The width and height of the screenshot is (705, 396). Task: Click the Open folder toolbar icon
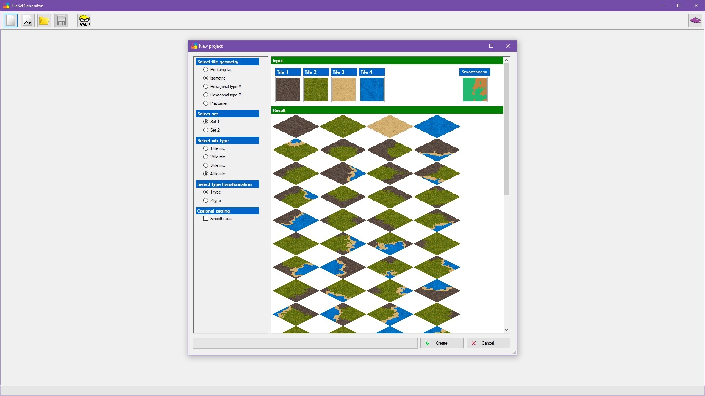(44, 21)
